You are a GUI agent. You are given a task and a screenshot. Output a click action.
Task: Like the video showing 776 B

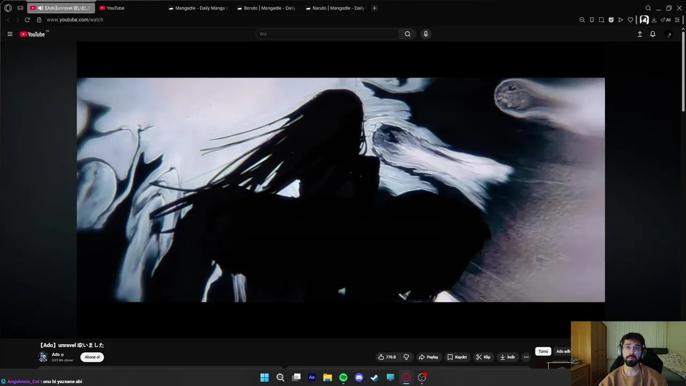coord(387,357)
